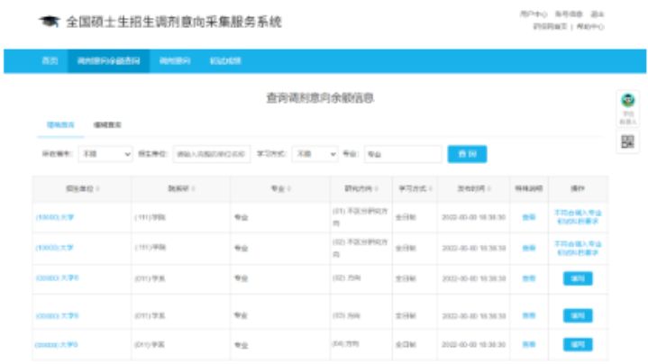Image resolution: width=648 pixels, height=364 pixels.
Task: Click the blue 查询 search button
Action: 467,154
